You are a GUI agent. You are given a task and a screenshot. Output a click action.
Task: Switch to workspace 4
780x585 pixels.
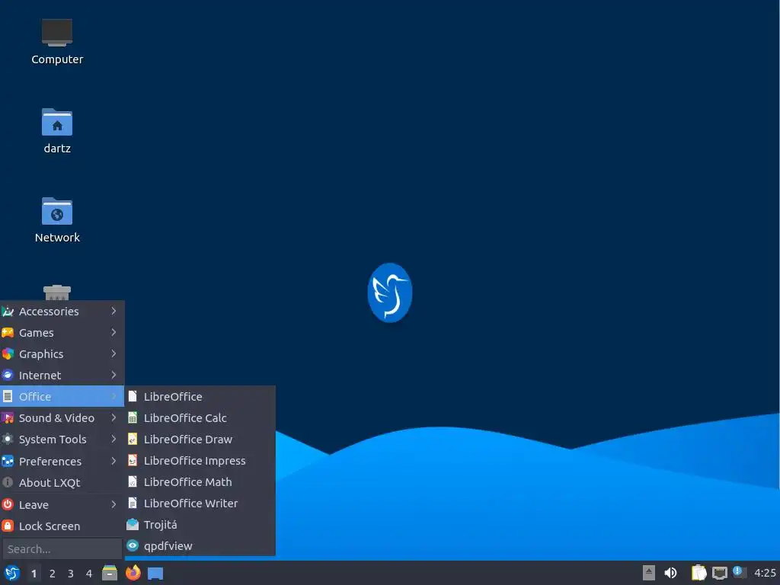[x=88, y=574]
